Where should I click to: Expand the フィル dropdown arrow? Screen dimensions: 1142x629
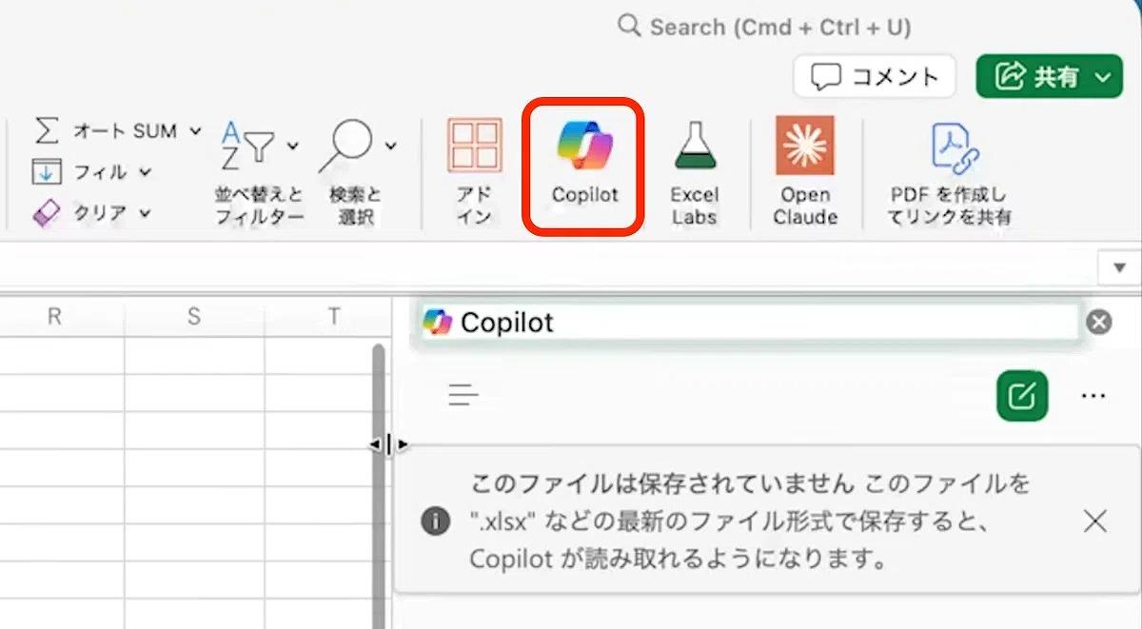[x=146, y=172]
